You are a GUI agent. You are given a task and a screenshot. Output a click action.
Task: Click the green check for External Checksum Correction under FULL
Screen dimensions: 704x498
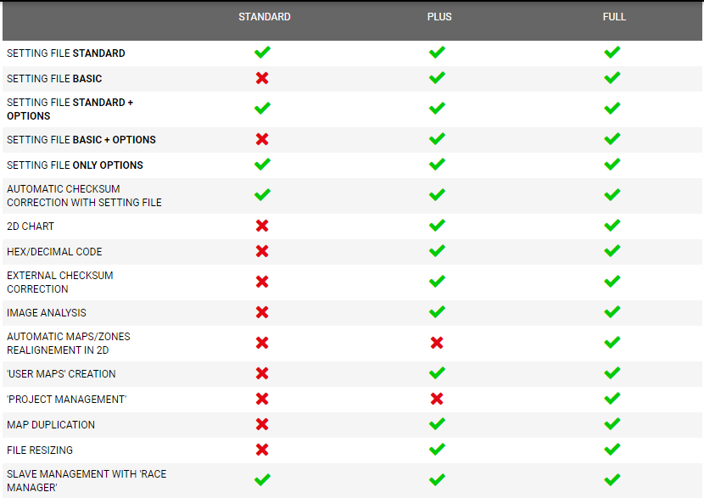(612, 282)
